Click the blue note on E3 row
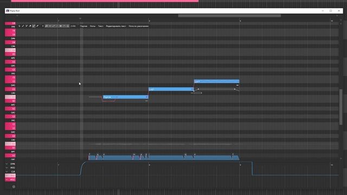Viewport: 347px width, 195px height. point(217,81)
